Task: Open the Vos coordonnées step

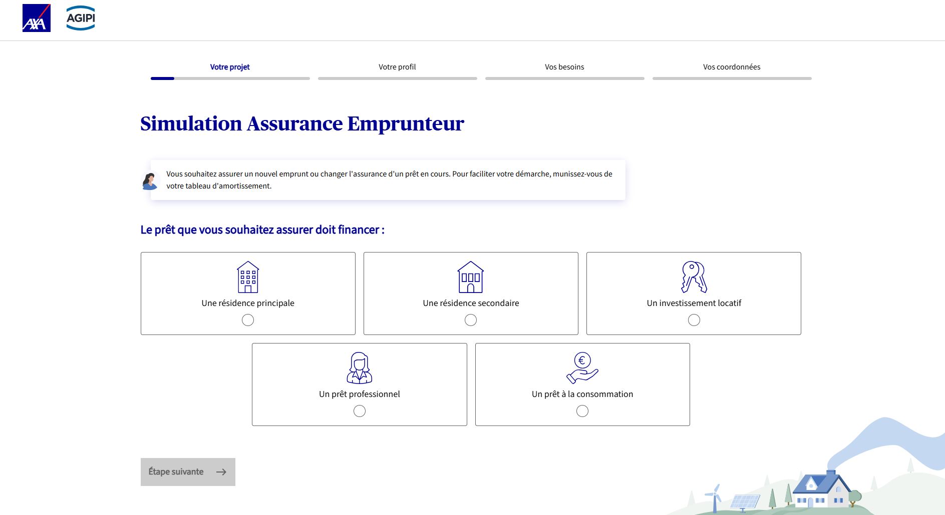Action: pyautogui.click(x=731, y=67)
